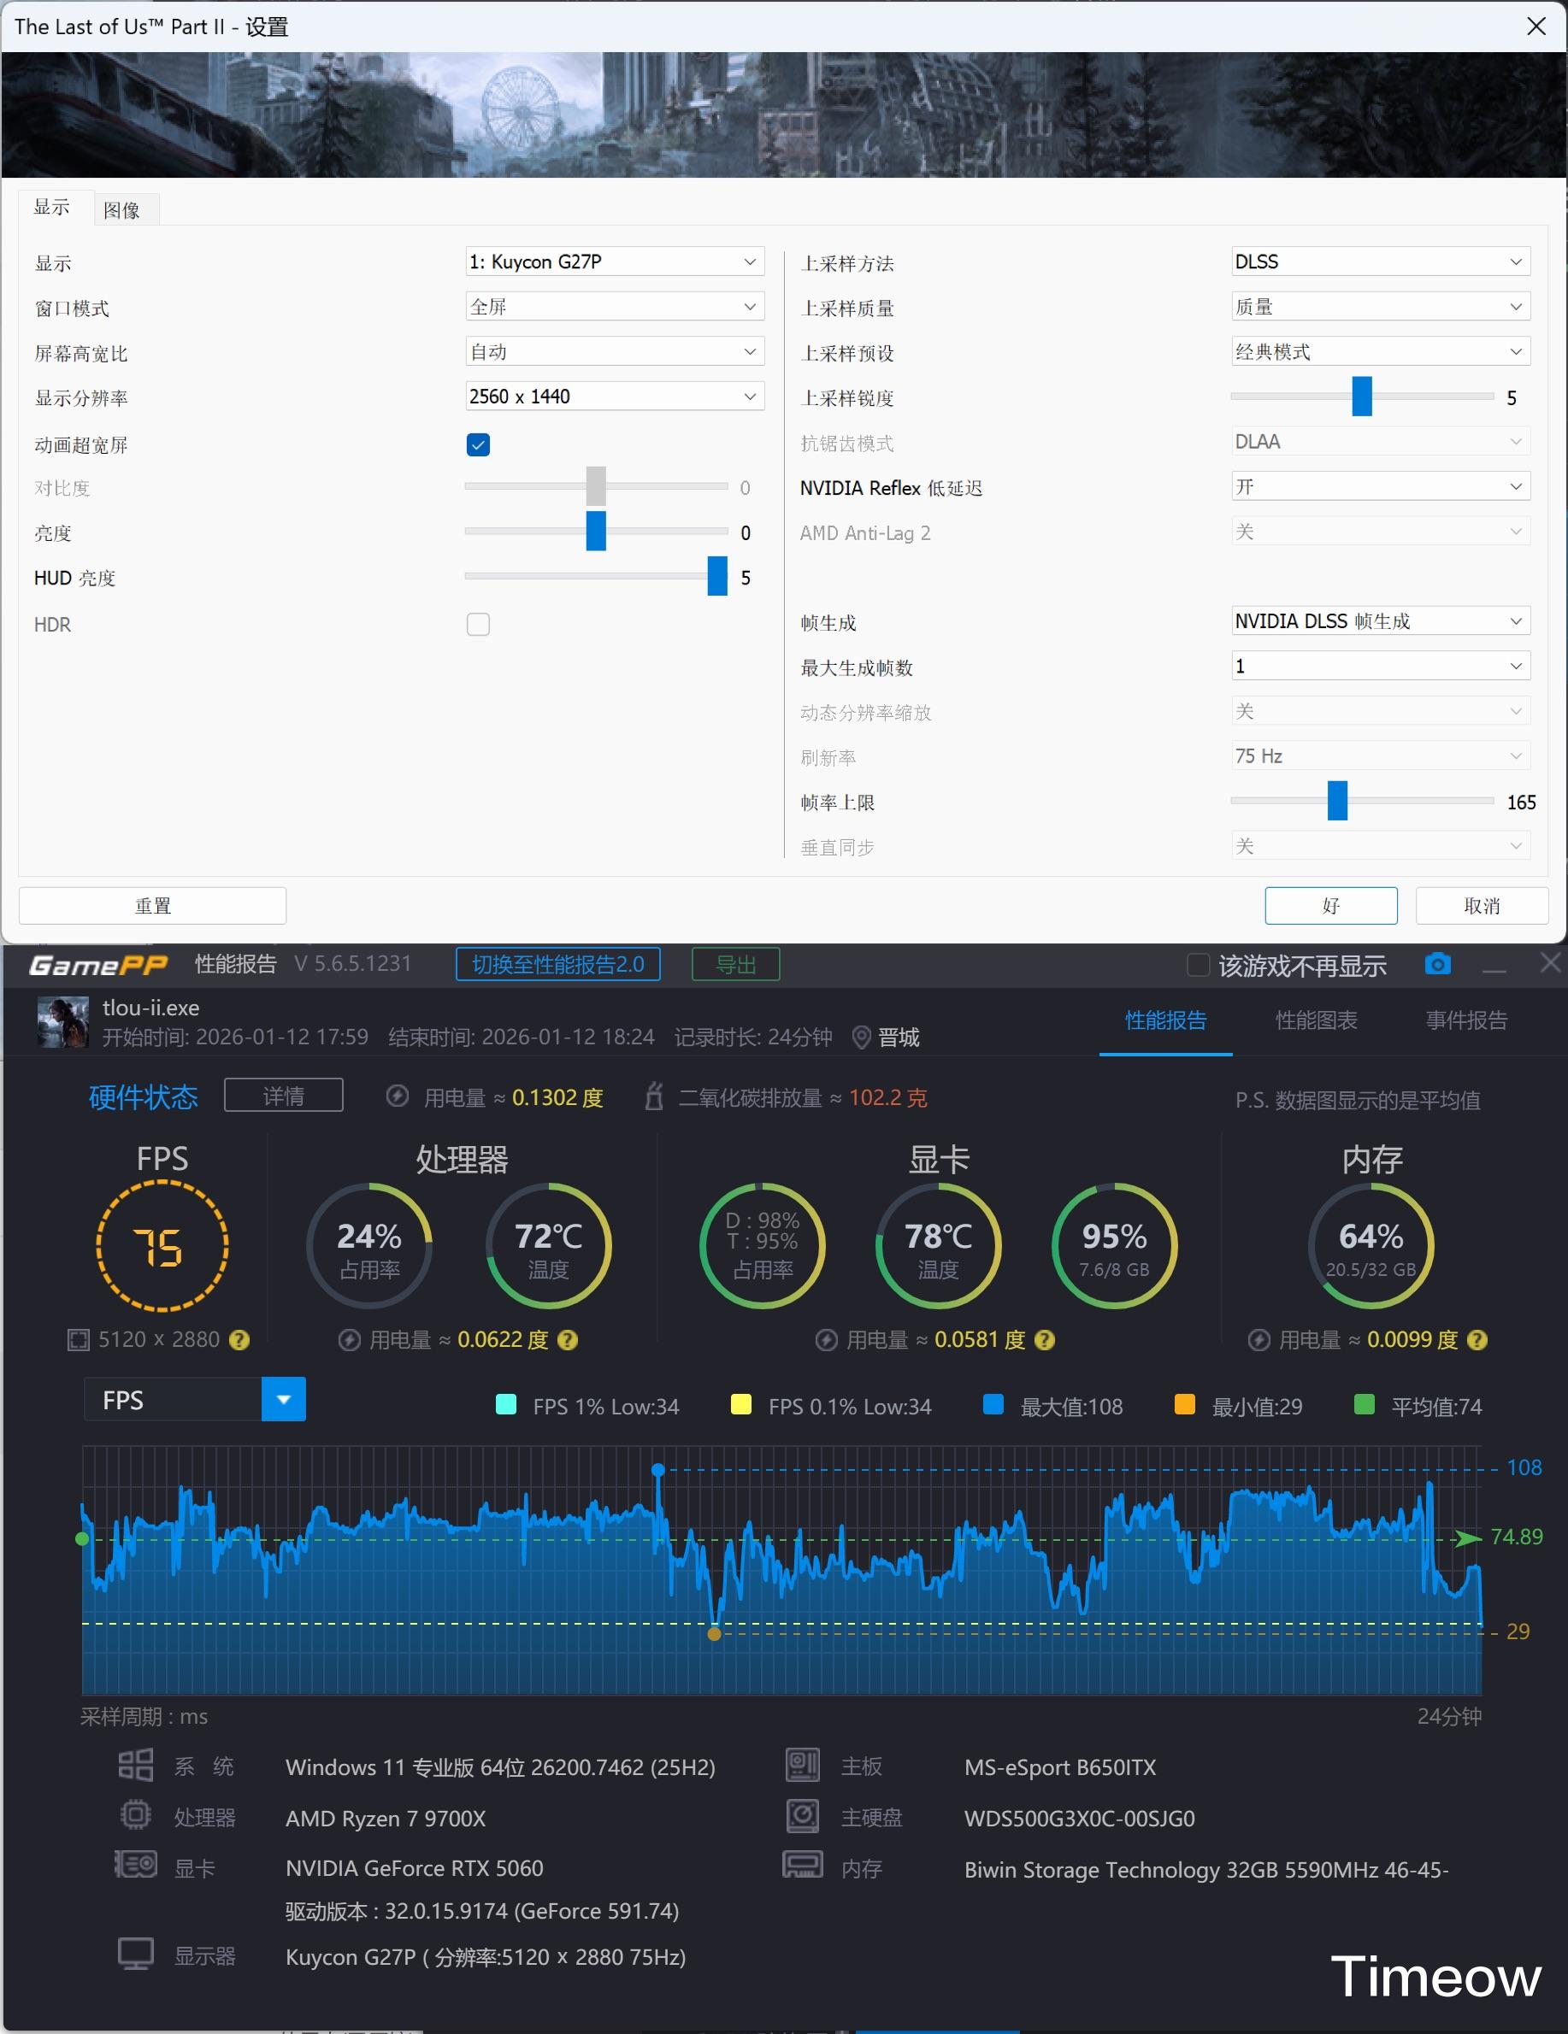This screenshot has width=1568, height=2034.
Task: Close the GamePP performance report window
Action: click(1551, 962)
